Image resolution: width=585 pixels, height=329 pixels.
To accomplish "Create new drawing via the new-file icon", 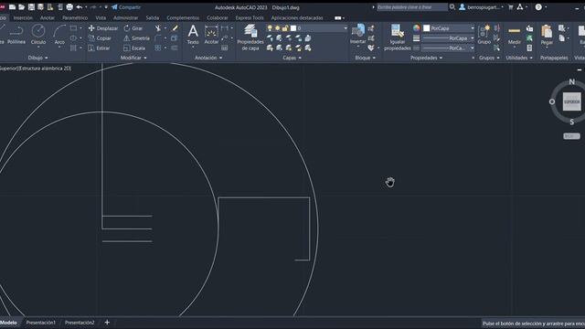I will [12, 7].
